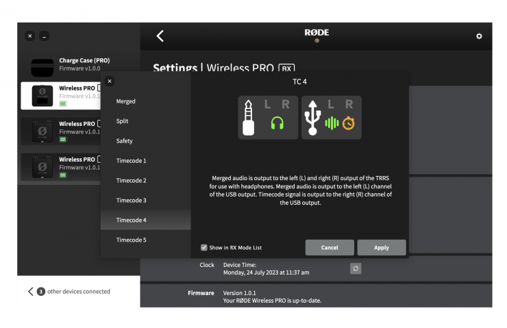Select Timecode 1 mode
Screen dimensions: 507x328
tap(131, 161)
